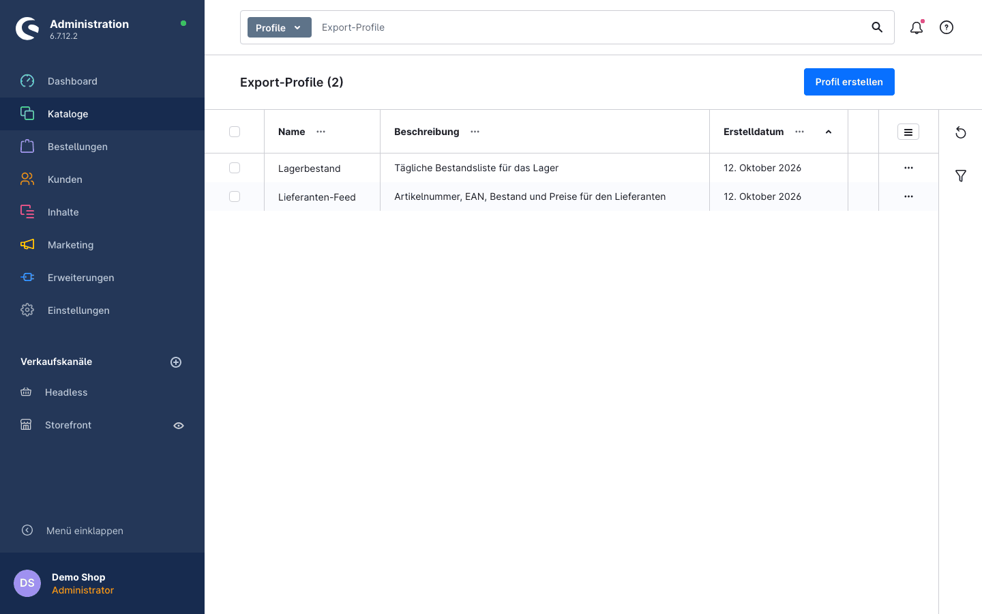Click the Shopware logo icon
Screen dimensions: 982x614
click(x=27, y=29)
